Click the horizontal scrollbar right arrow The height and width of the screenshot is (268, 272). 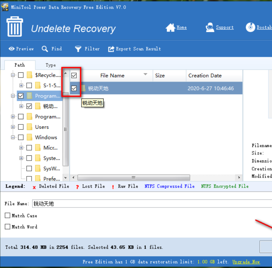click(x=239, y=178)
